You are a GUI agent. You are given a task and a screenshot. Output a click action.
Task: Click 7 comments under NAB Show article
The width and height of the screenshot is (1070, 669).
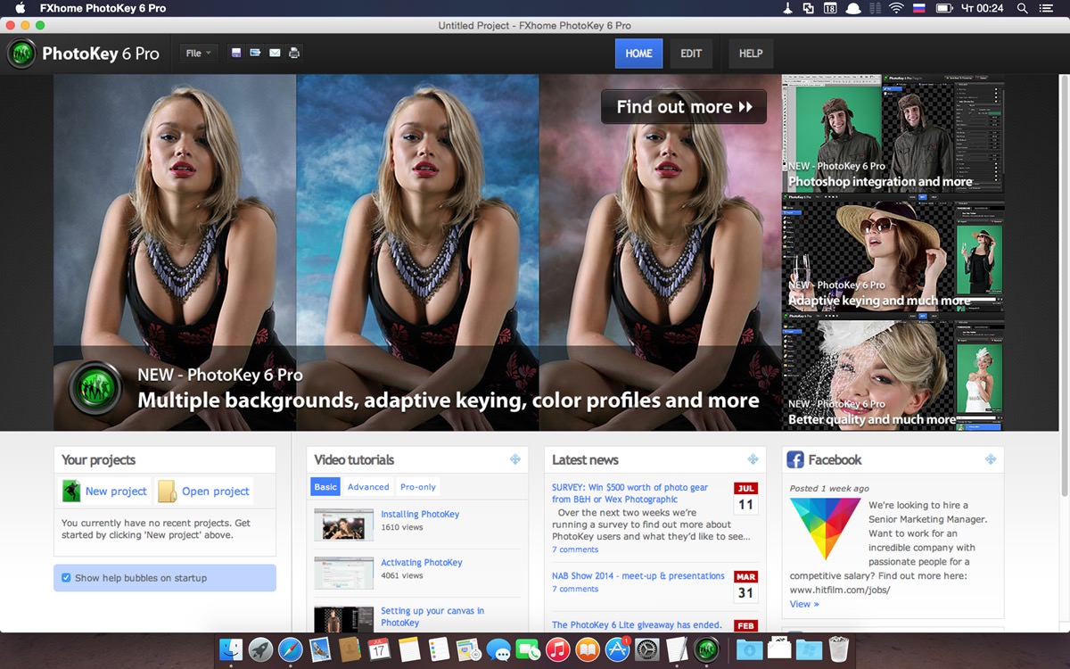[x=575, y=589]
